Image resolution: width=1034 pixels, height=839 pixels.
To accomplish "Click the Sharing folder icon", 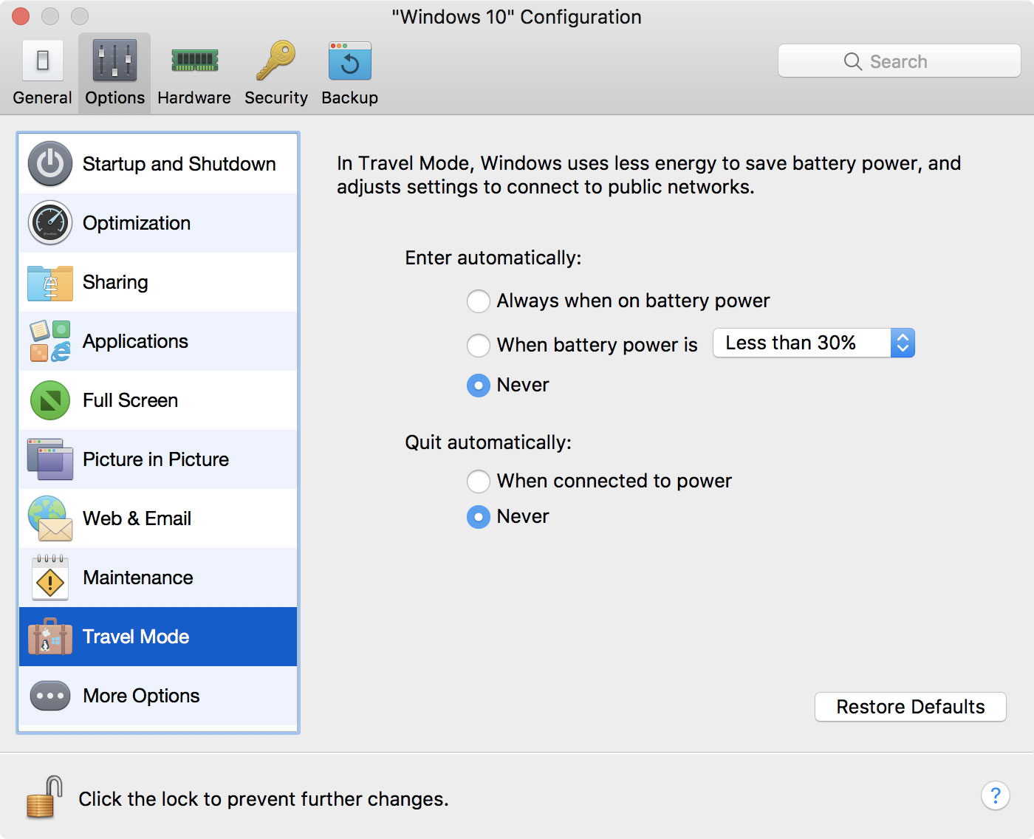I will [50, 283].
